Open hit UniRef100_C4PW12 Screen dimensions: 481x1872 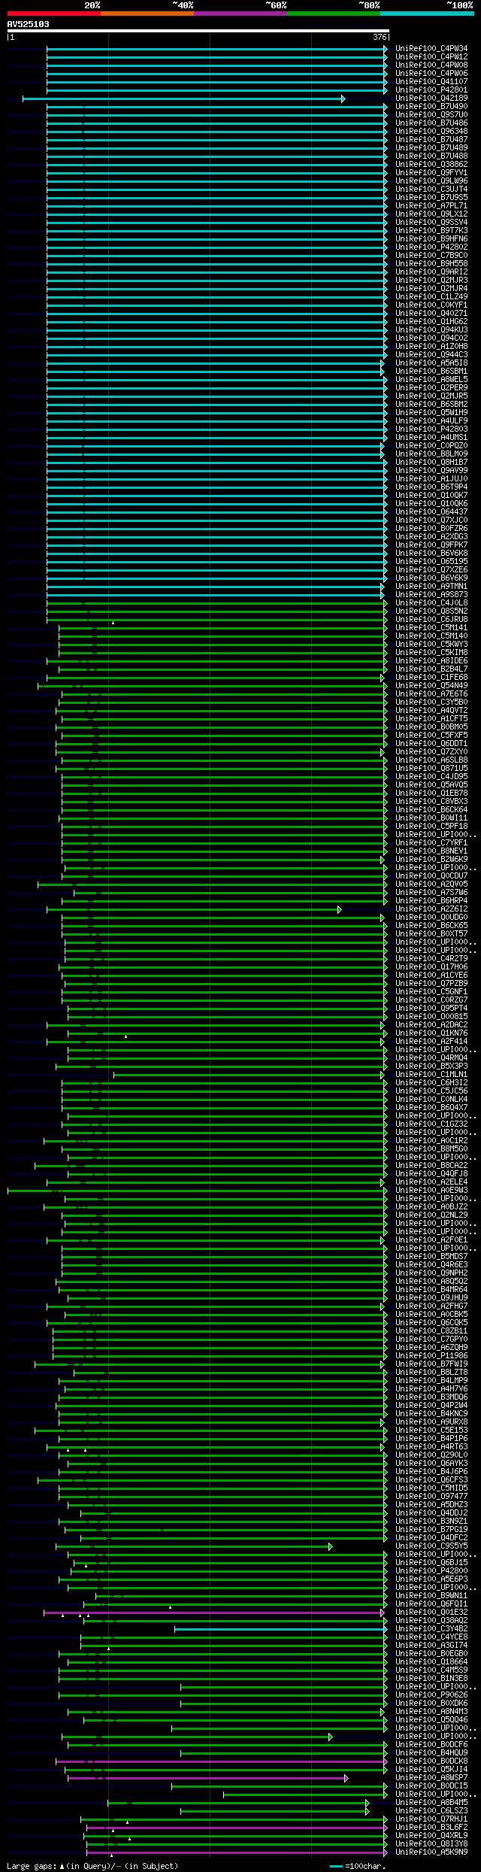431,57
